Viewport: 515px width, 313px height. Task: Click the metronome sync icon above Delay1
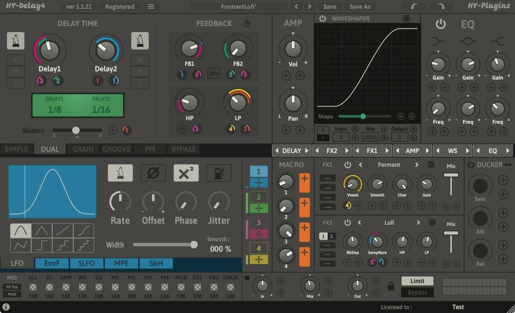coord(15,41)
